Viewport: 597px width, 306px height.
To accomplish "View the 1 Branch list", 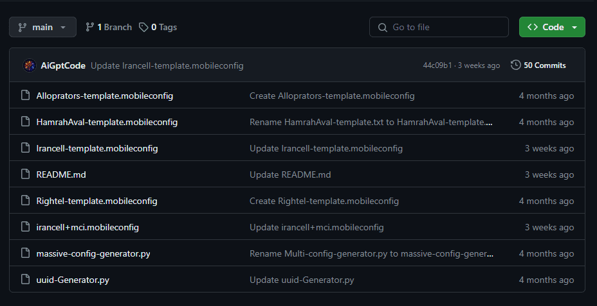I will pyautogui.click(x=109, y=28).
